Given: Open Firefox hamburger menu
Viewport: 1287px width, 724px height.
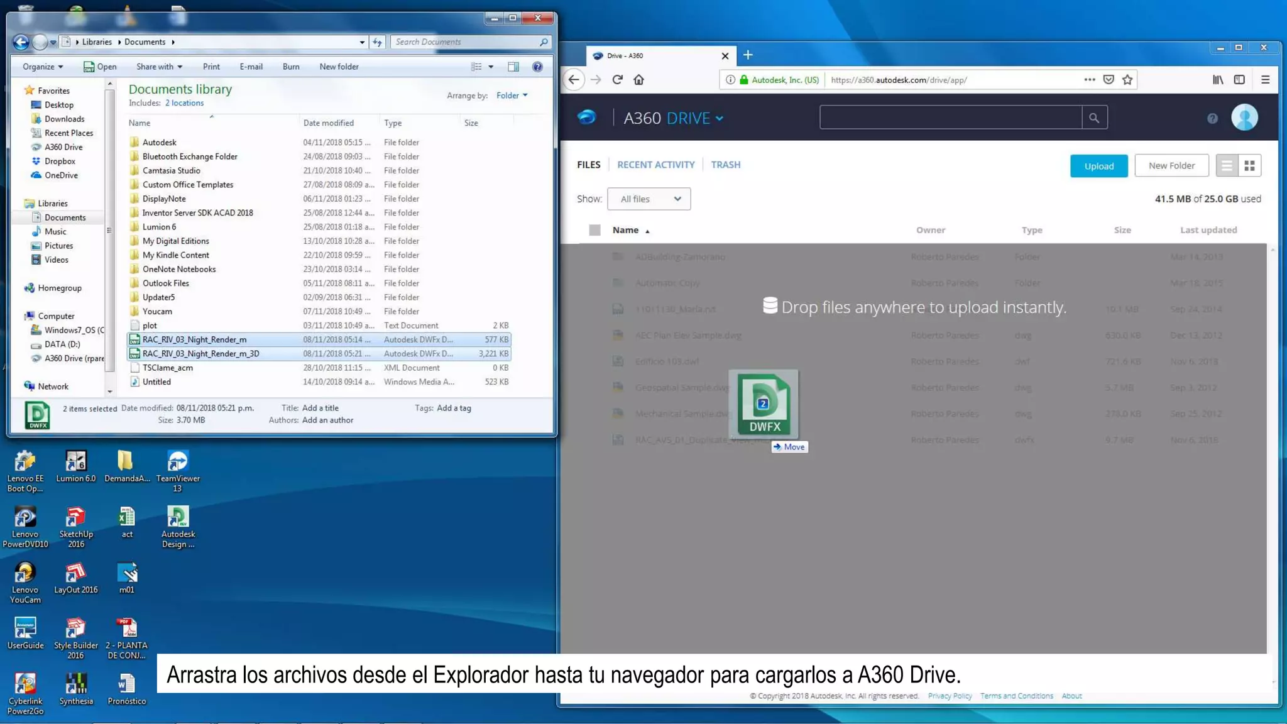Looking at the screenshot, I should 1266,80.
